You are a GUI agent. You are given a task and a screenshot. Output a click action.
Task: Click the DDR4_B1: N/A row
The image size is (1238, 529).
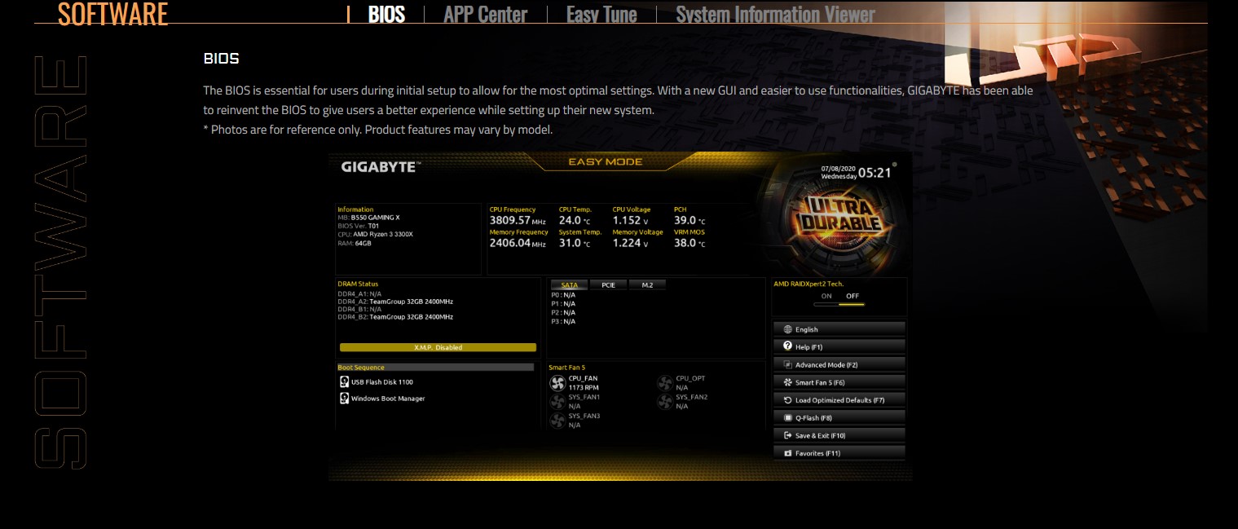click(x=359, y=309)
